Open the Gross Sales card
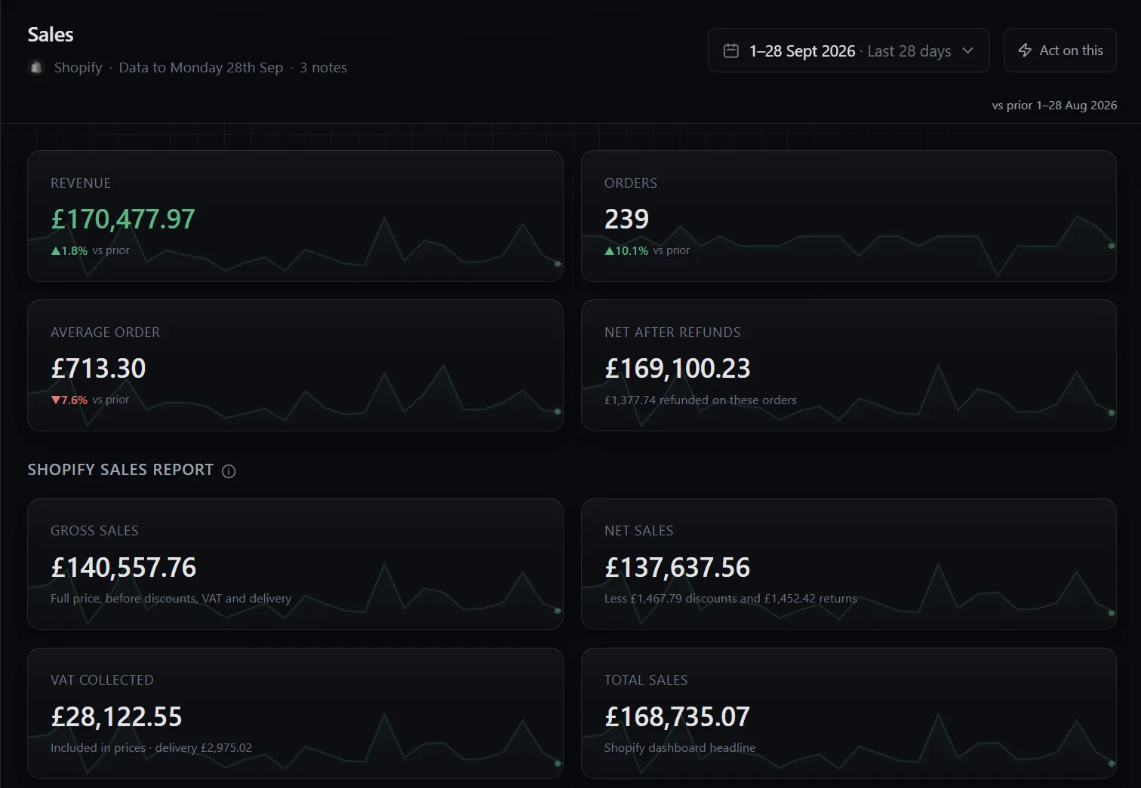The image size is (1141, 788). pos(295,564)
